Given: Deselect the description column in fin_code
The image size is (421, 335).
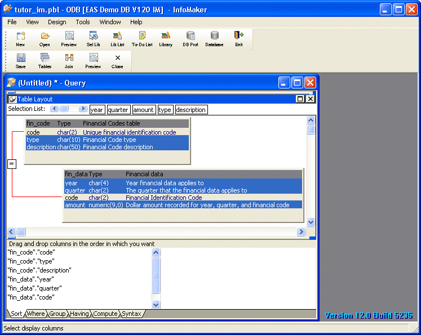Looking at the screenshot, I should pos(108,147).
